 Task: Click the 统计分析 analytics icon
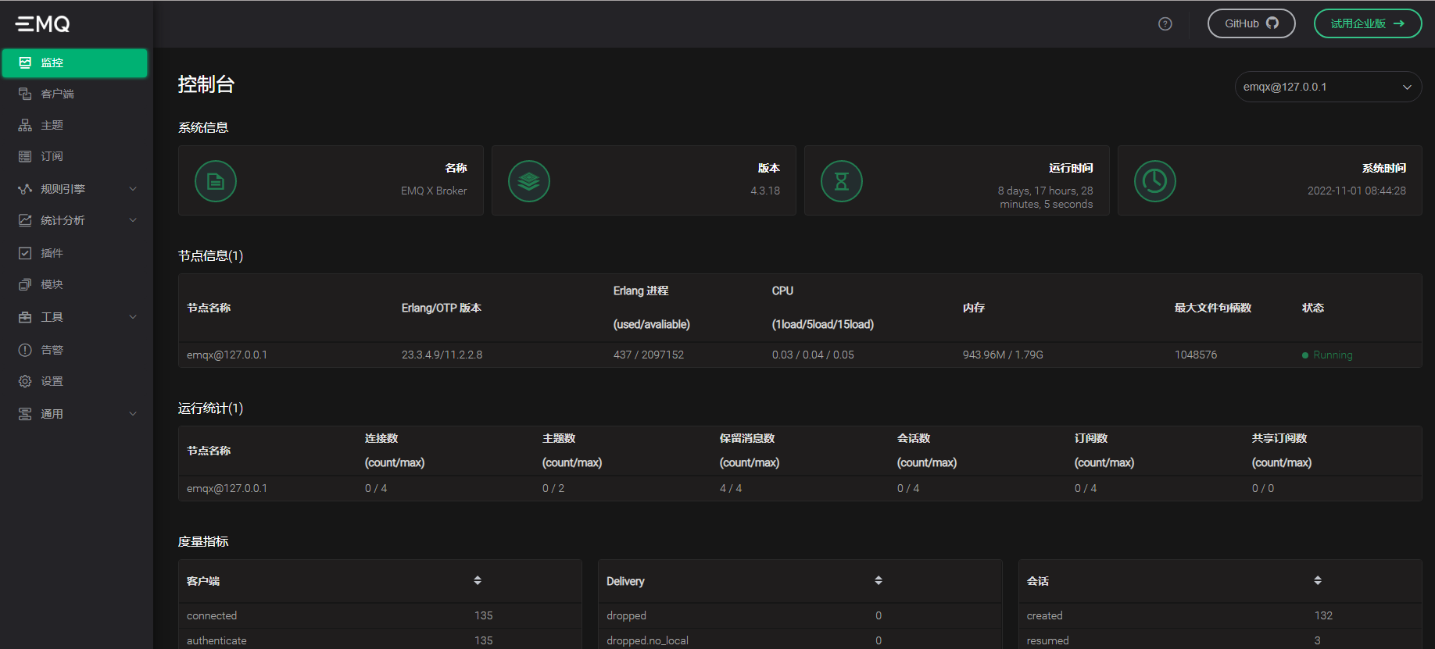25,220
